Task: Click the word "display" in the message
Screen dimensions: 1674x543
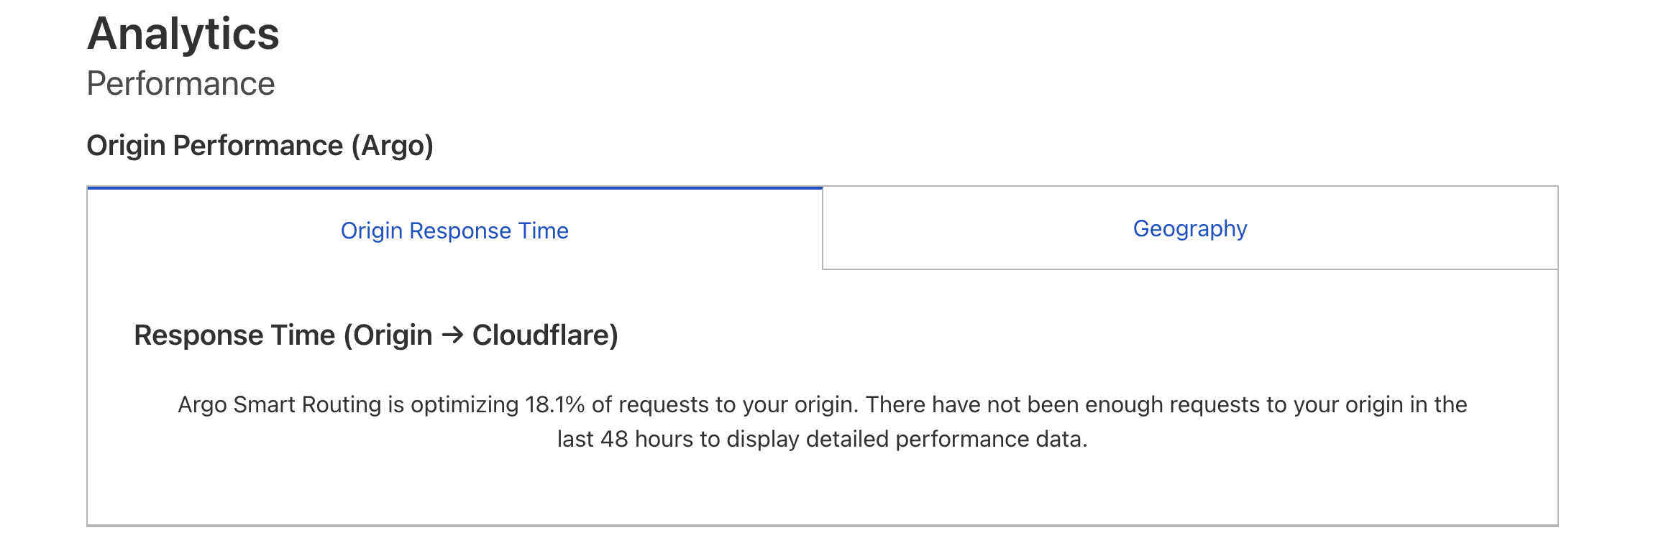Action: click(x=763, y=439)
